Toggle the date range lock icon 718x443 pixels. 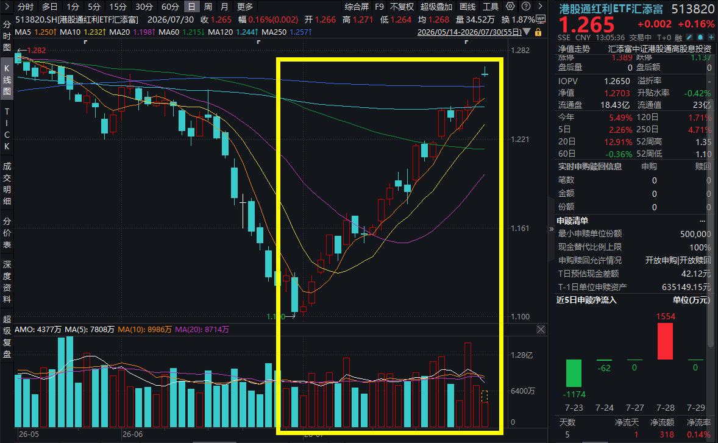539,32
